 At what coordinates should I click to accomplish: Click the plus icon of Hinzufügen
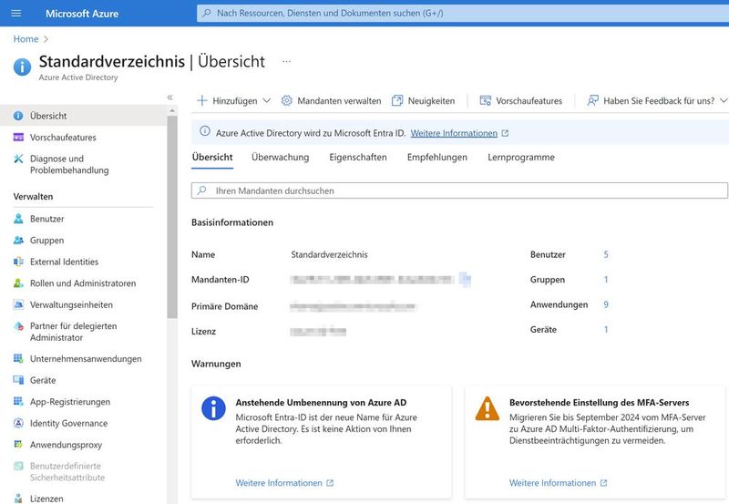(x=201, y=100)
